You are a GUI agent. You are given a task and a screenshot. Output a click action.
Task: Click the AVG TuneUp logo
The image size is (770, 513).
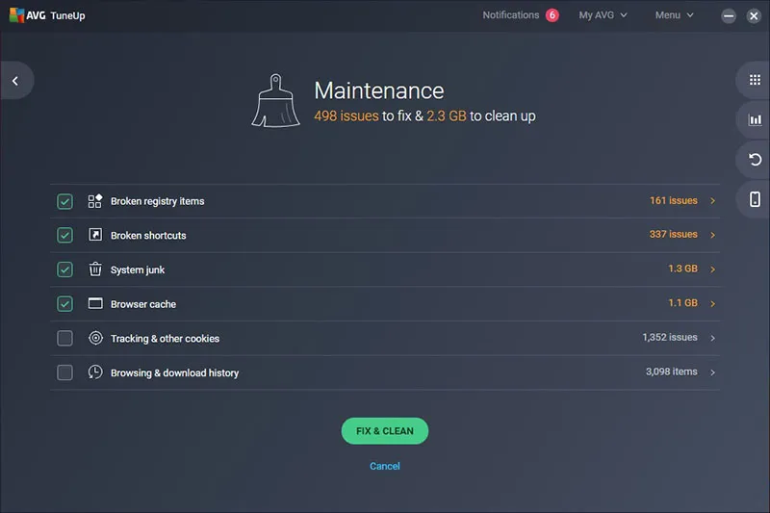[x=47, y=15]
